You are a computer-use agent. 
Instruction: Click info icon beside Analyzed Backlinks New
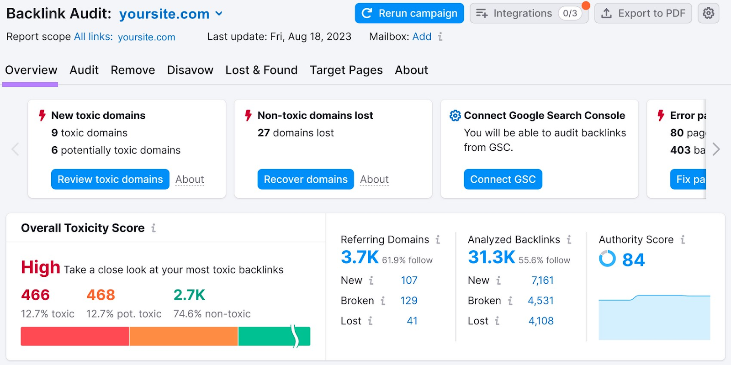(498, 280)
